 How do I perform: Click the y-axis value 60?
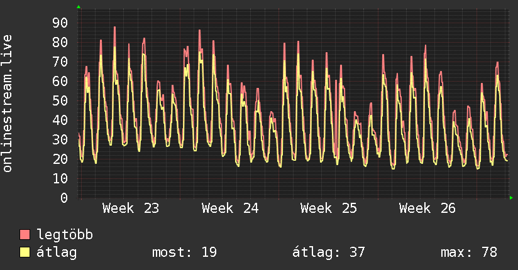(60, 81)
